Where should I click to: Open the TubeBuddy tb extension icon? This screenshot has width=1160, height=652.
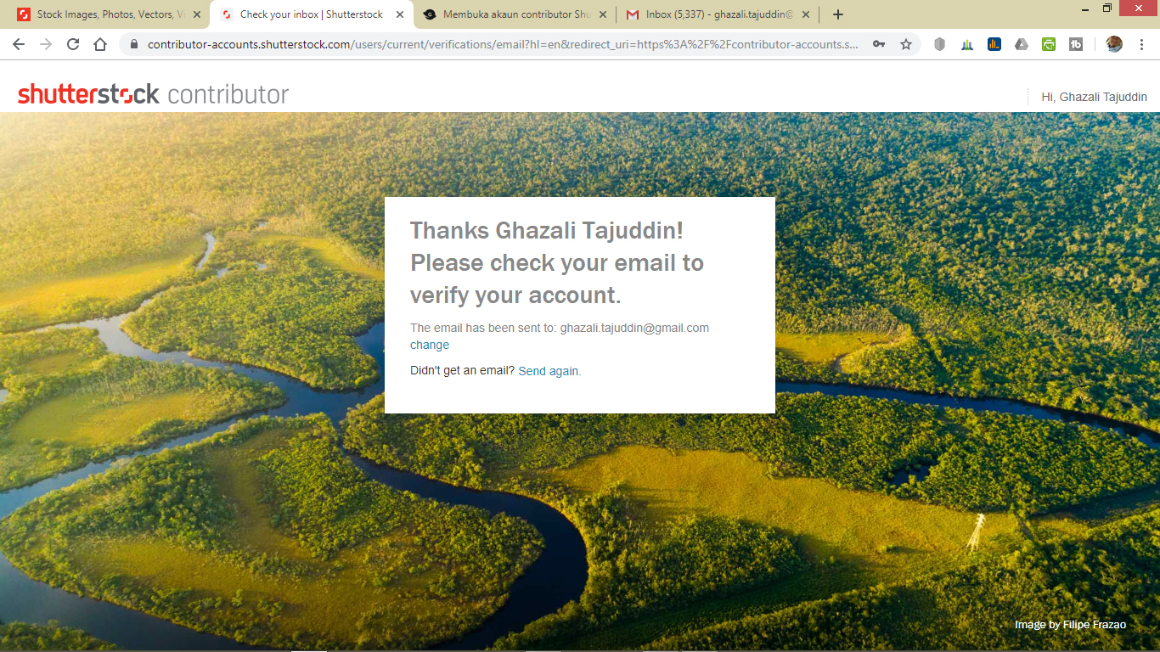tap(1076, 44)
